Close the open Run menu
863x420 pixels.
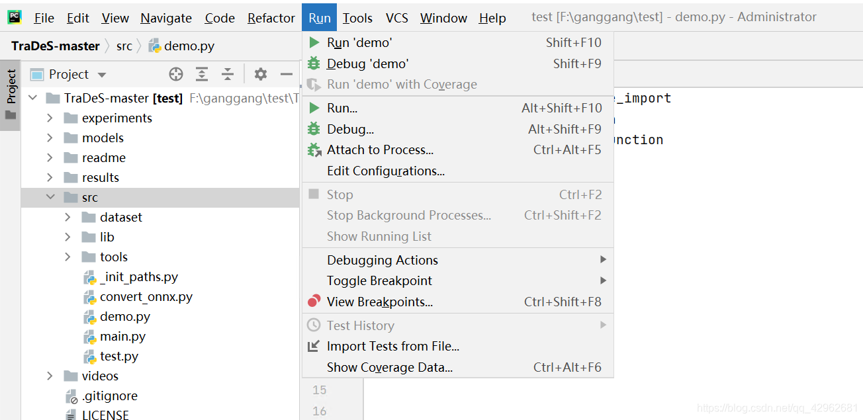pos(320,18)
